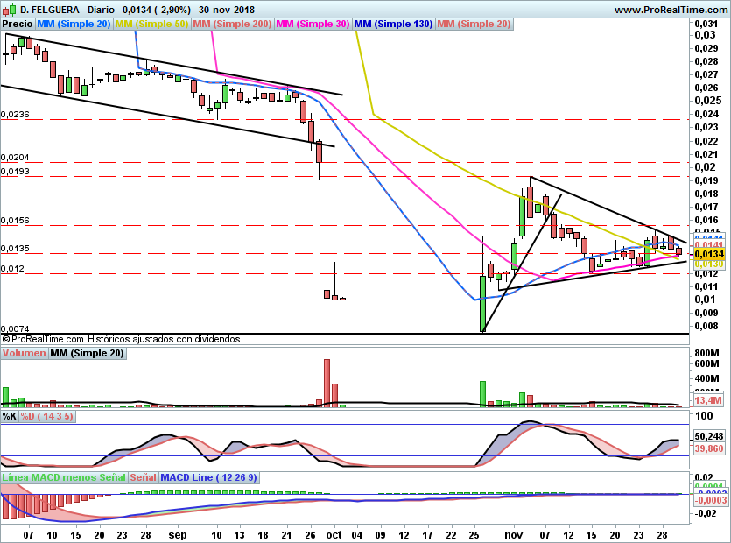The width and height of the screenshot is (731, 543).
Task: Click the 0,0156 level label
Action: coord(15,220)
